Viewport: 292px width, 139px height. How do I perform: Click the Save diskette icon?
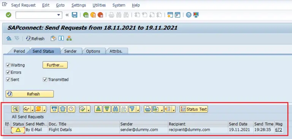pos(75,15)
